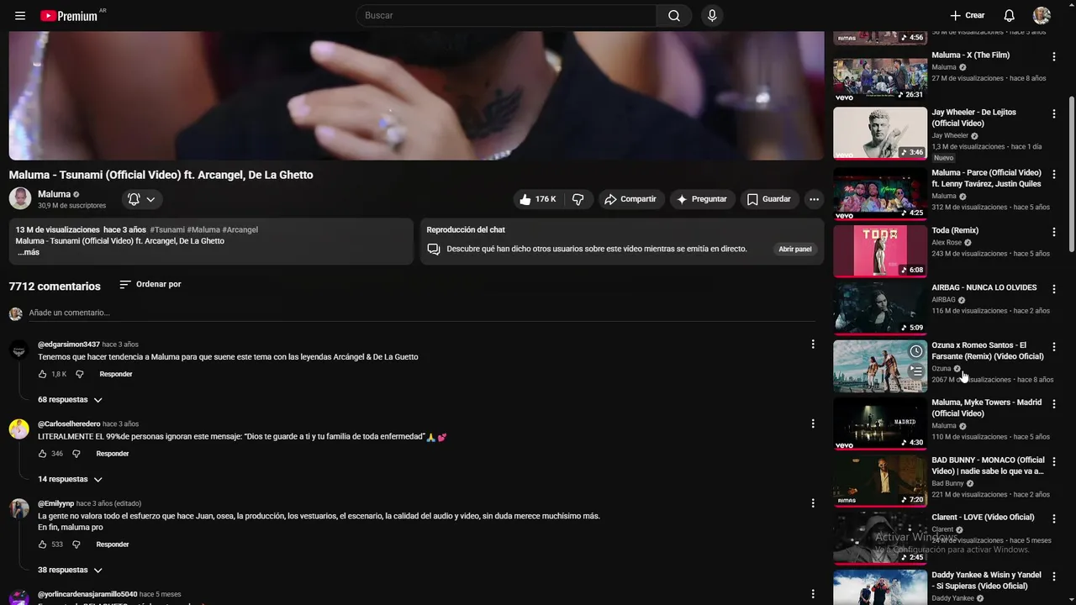1076x605 pixels.
Task: Dislike @Emilyynp's comment
Action: pos(76,544)
